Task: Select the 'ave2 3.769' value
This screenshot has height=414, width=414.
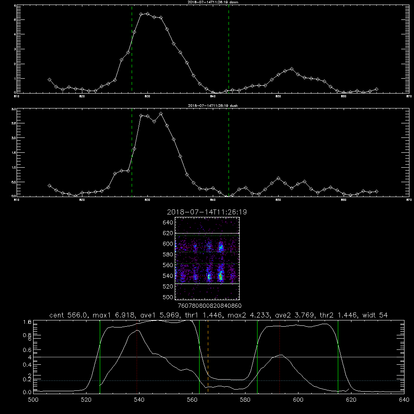Action: tap(295, 315)
